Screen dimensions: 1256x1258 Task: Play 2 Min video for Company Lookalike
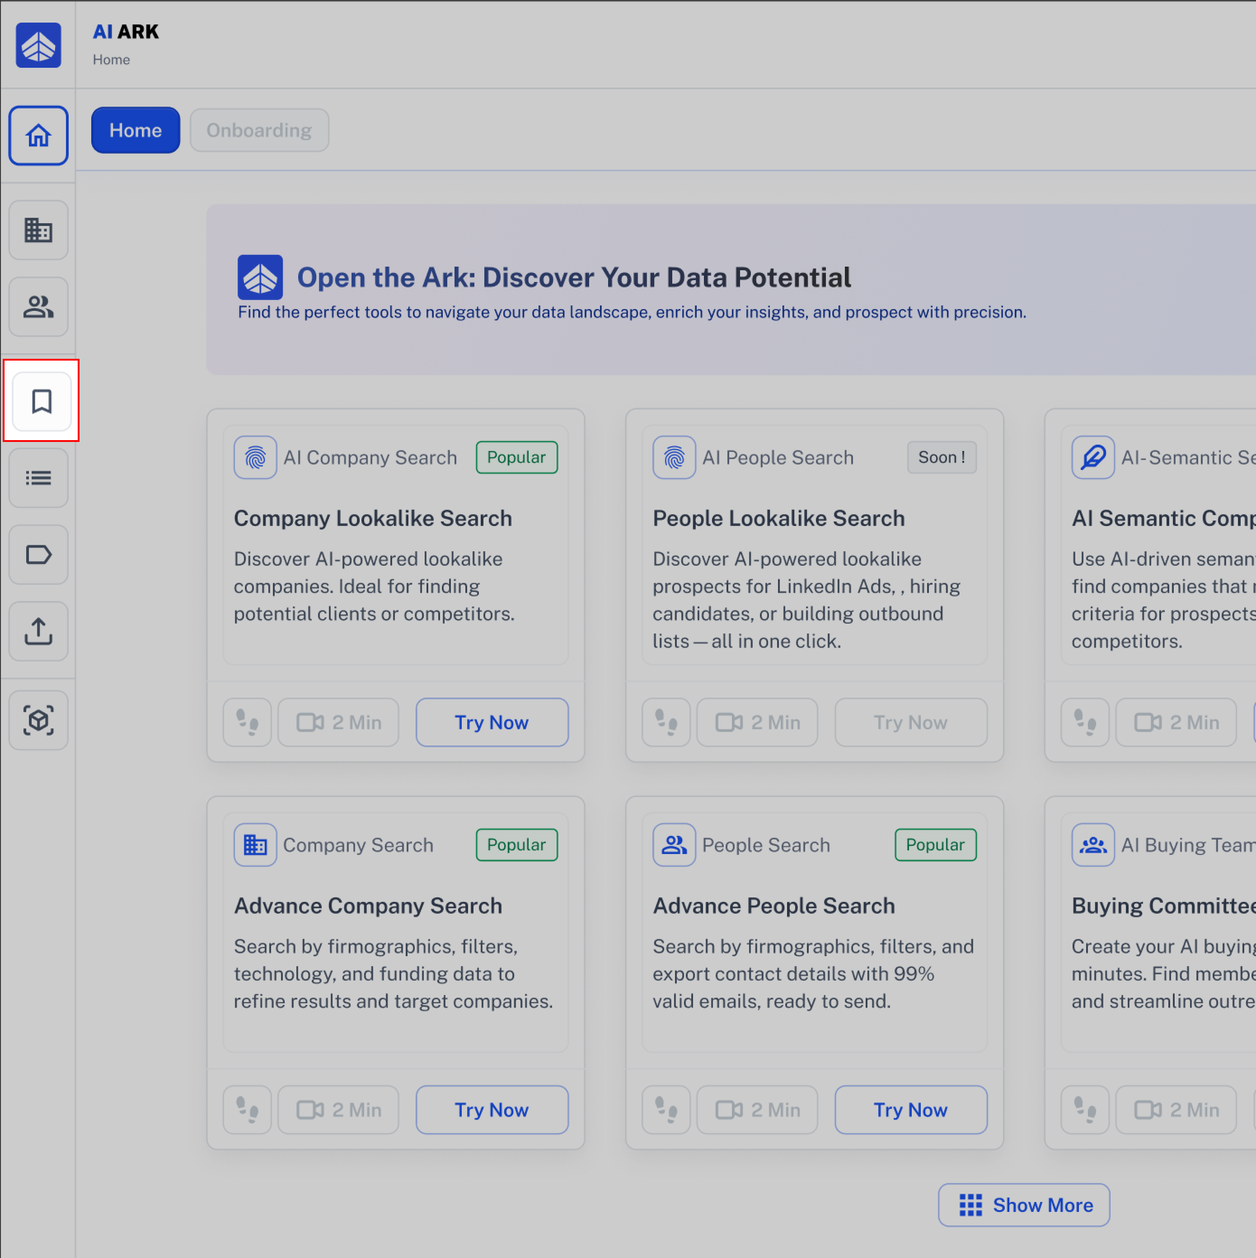(338, 722)
